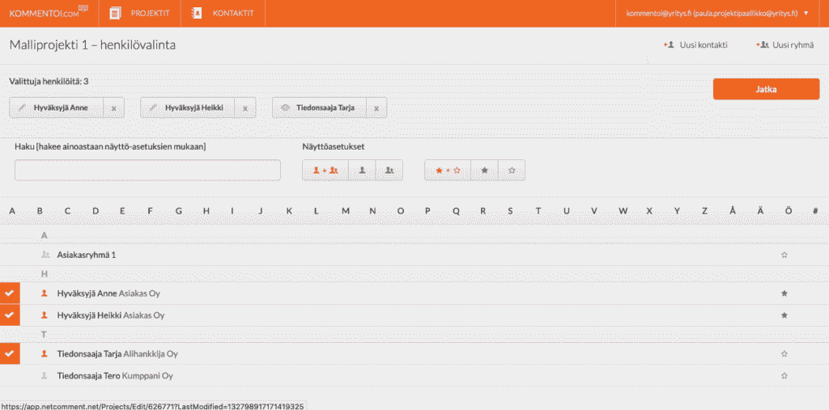Show only single contacts filter icon
The height and width of the screenshot is (410, 829).
tap(362, 171)
